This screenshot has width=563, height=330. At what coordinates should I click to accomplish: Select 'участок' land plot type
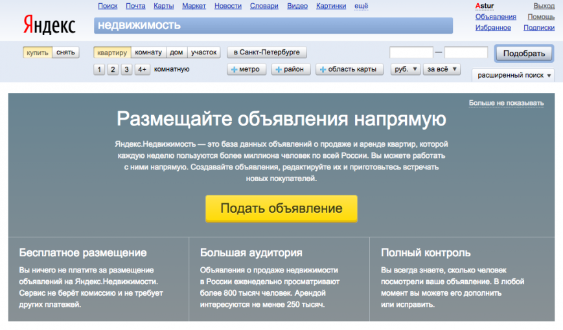(x=204, y=52)
